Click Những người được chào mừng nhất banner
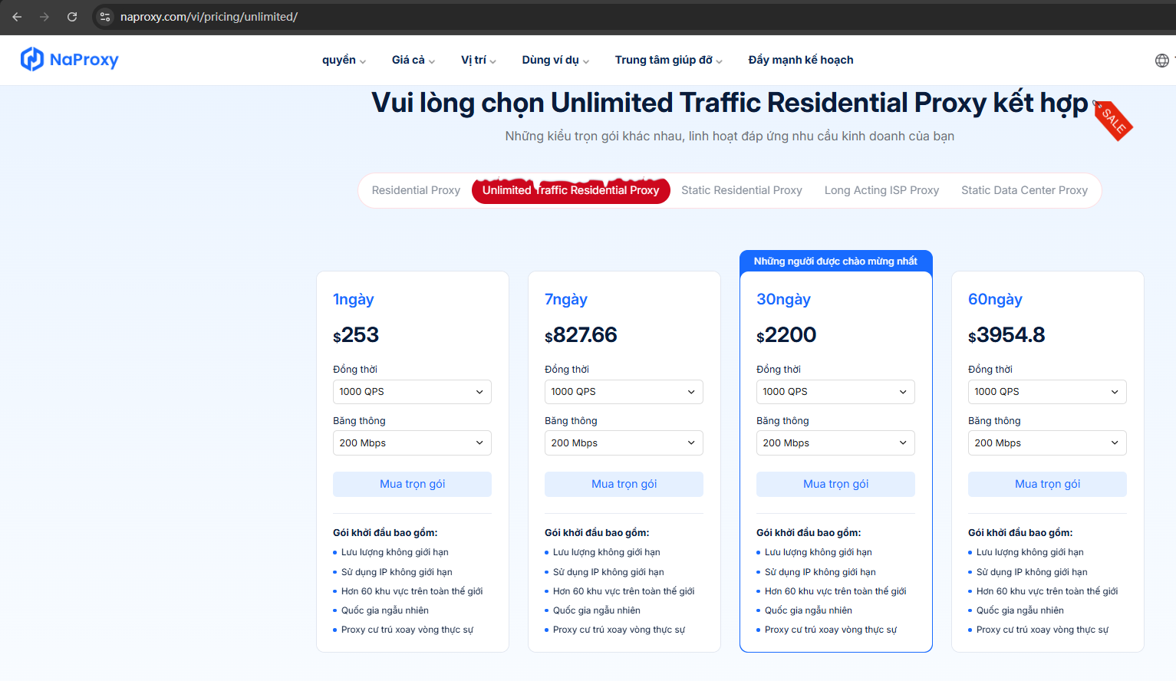Screen dimensions: 1176x681 coord(835,262)
